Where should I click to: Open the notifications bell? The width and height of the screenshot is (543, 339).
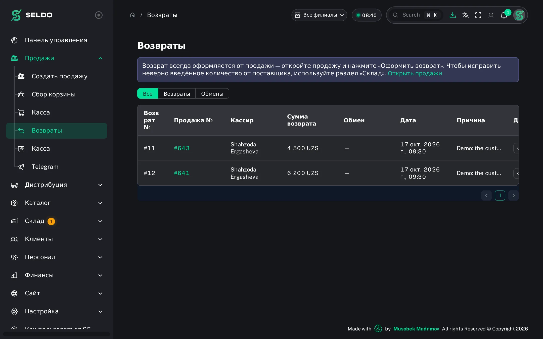504,15
